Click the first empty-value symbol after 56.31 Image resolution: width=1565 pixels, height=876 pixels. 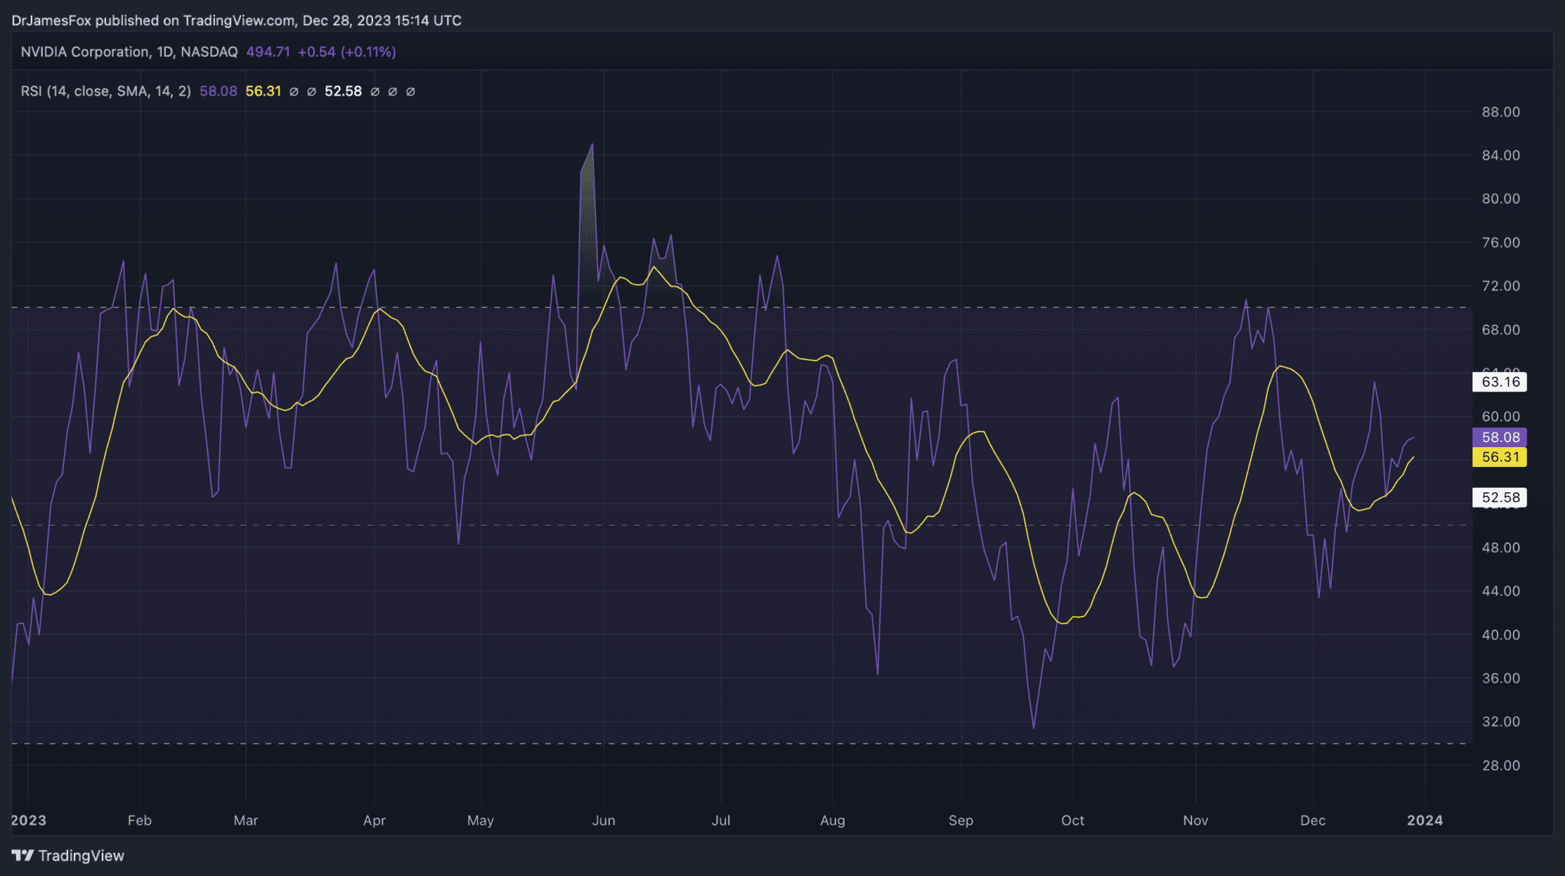pos(293,92)
